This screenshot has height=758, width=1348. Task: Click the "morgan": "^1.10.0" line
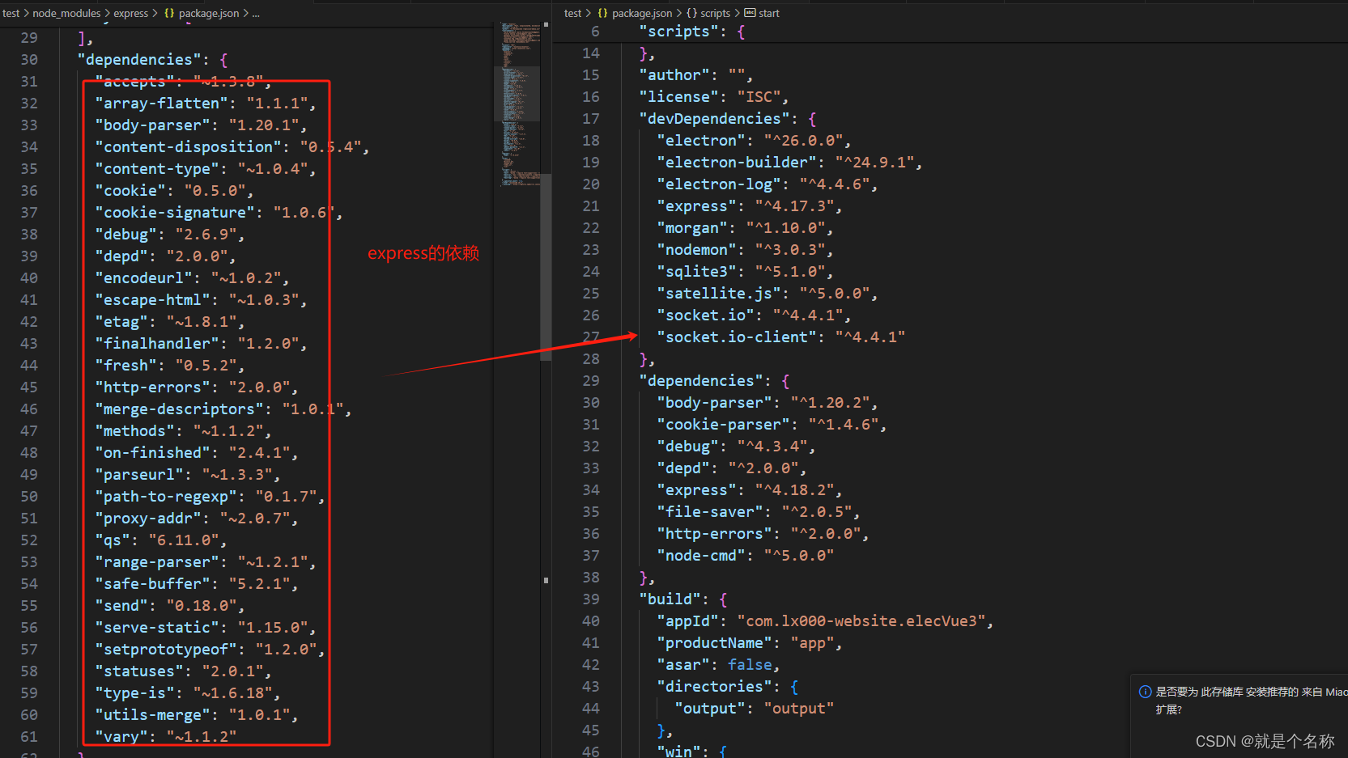tap(746, 228)
